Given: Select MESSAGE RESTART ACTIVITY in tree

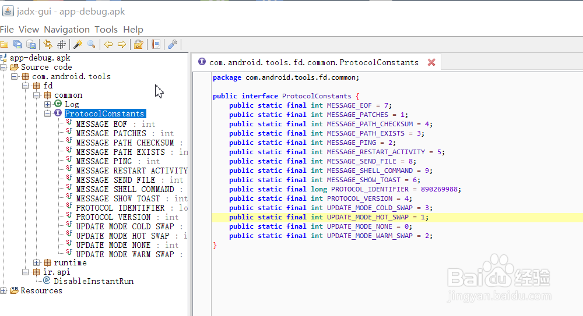Looking at the screenshot, I should 132,171.
